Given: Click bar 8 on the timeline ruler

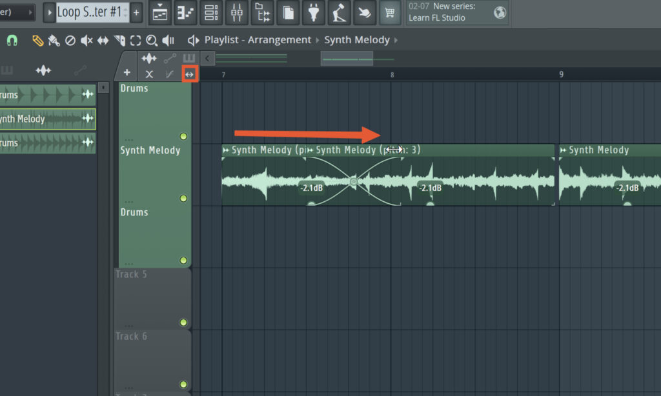Looking at the screenshot, I should (392, 75).
